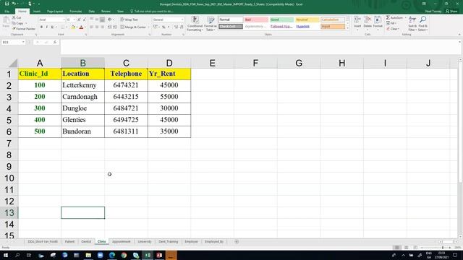Select the Letterkenny cell

click(x=82, y=85)
